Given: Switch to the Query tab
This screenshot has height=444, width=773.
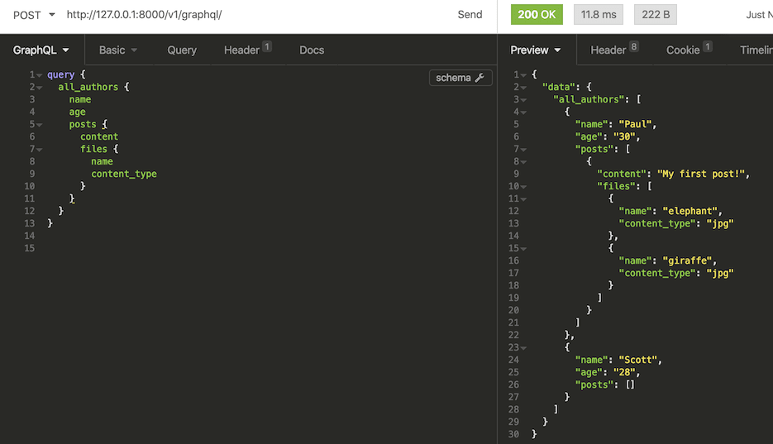Looking at the screenshot, I should [182, 50].
